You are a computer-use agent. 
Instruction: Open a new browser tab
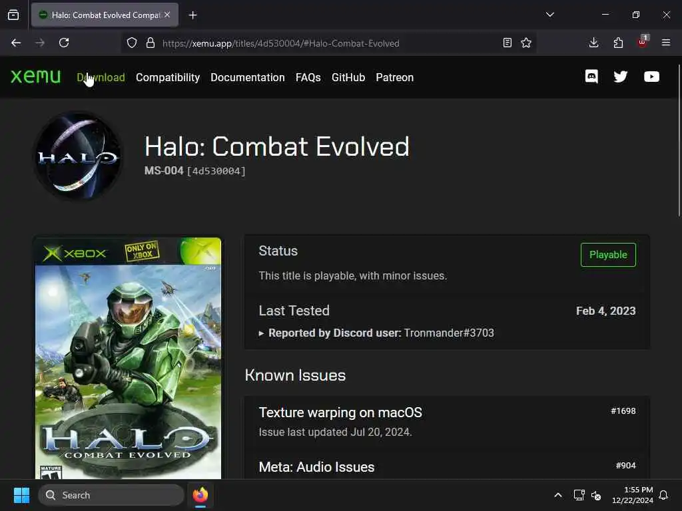click(192, 15)
